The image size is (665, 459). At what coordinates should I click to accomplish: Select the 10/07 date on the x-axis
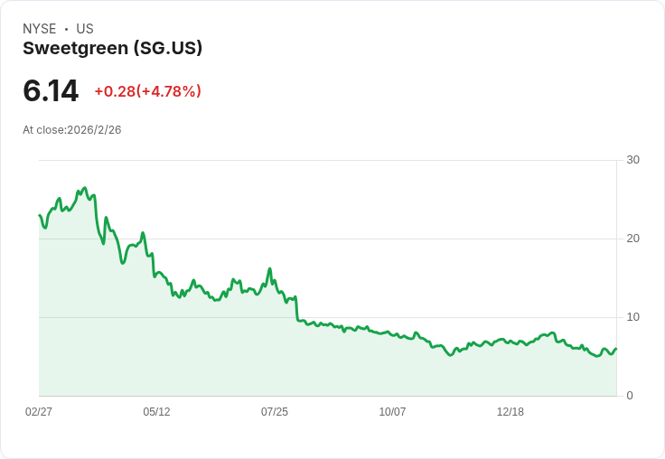(x=392, y=412)
